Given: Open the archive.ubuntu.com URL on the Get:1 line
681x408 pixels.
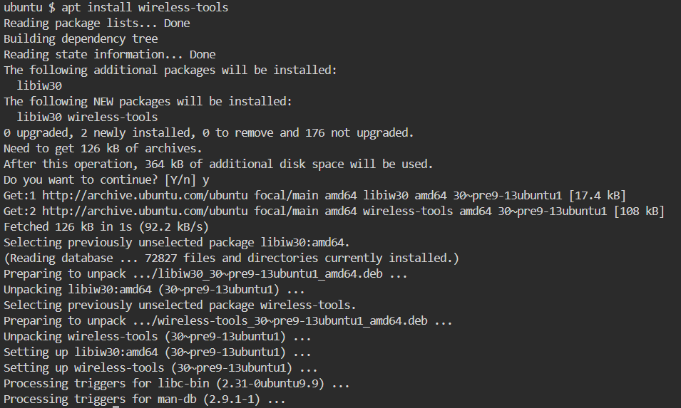Looking at the screenshot, I should (x=144, y=195).
